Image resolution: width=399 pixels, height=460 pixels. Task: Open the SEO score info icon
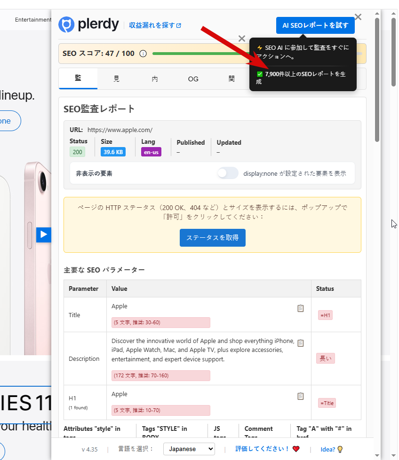pyautogui.click(x=143, y=54)
